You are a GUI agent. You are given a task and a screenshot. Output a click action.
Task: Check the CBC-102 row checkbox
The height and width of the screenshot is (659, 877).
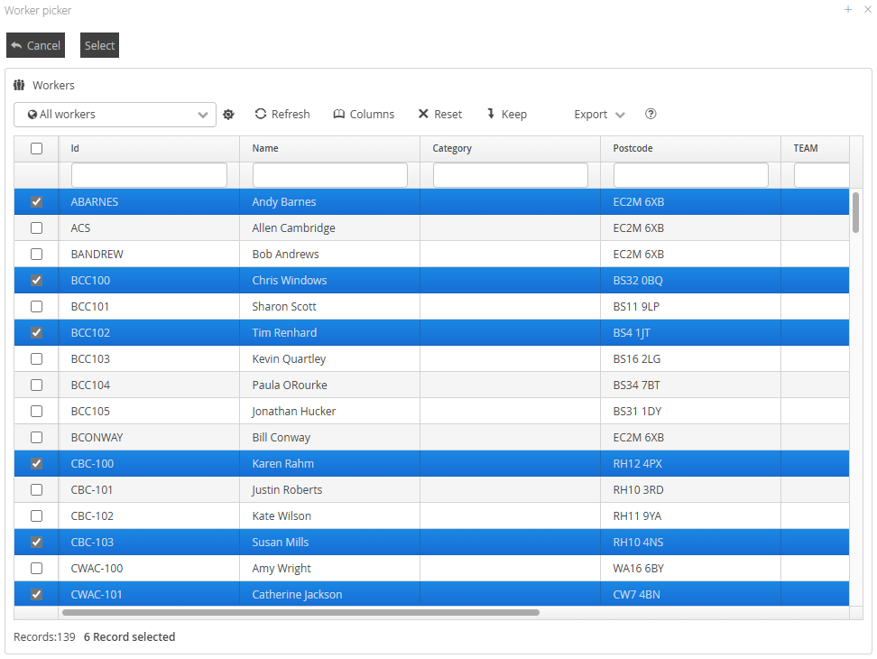pyautogui.click(x=36, y=515)
